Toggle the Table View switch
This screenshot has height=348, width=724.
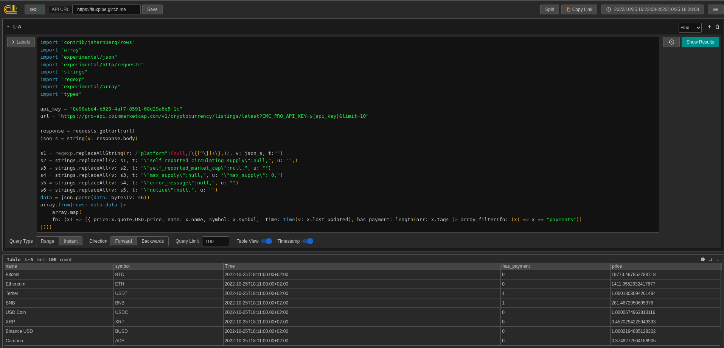click(x=267, y=241)
